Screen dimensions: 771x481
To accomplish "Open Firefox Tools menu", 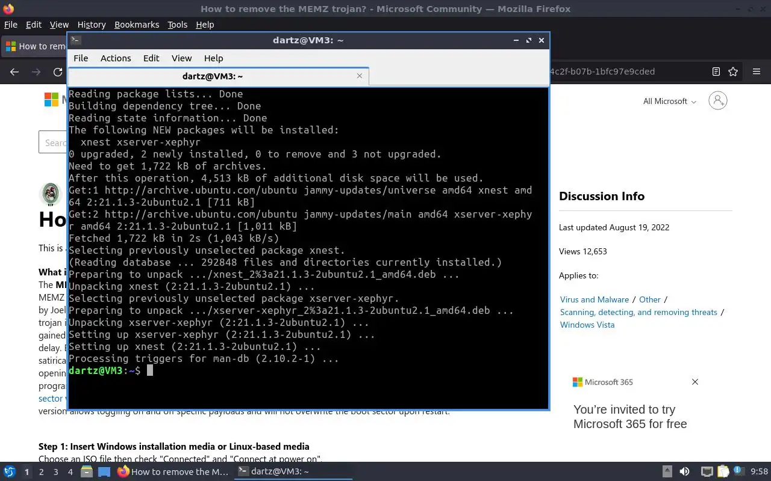I will 177,25.
